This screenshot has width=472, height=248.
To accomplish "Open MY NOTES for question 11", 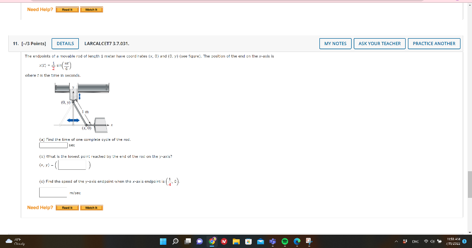I will click(x=336, y=44).
